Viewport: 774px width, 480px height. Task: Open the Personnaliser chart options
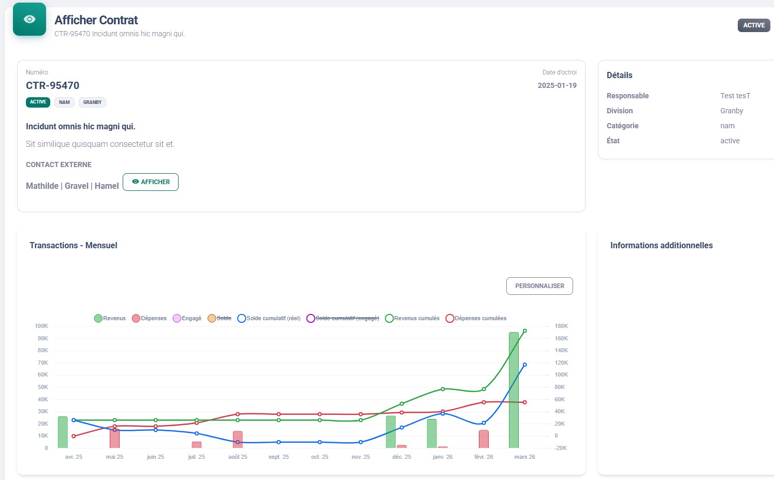pos(539,286)
